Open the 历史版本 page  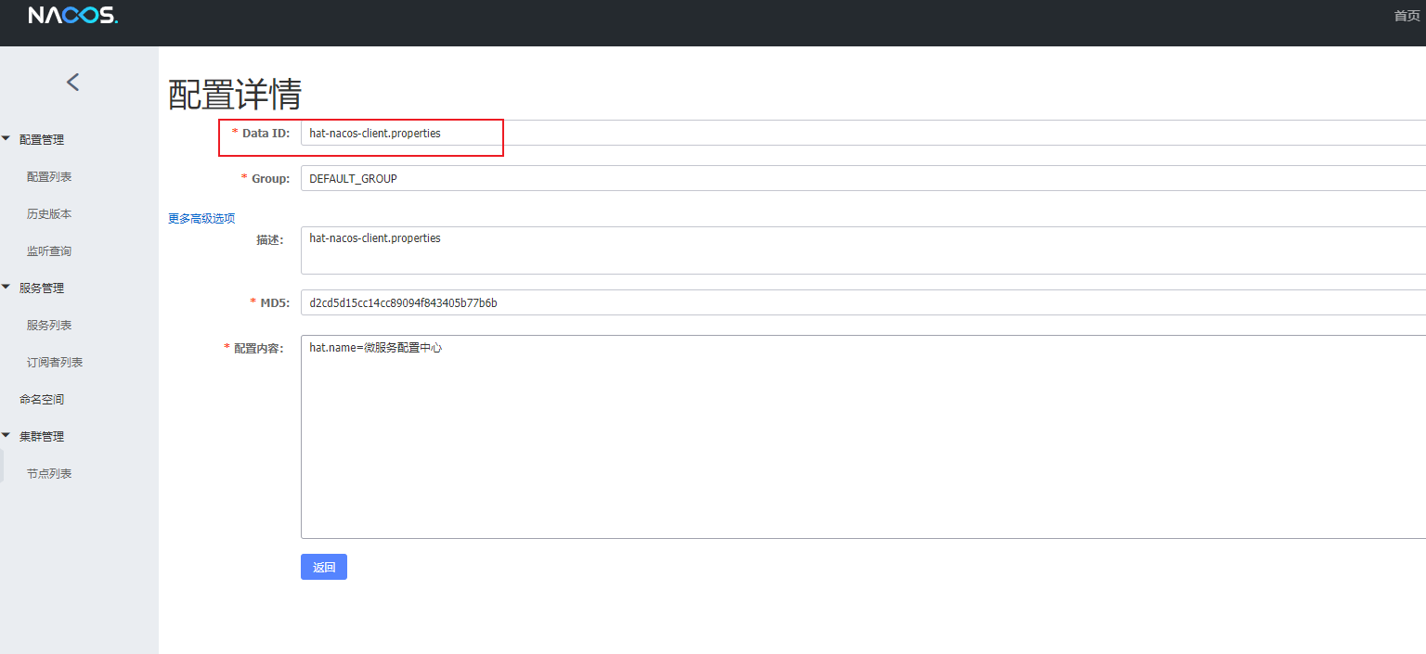[48, 212]
